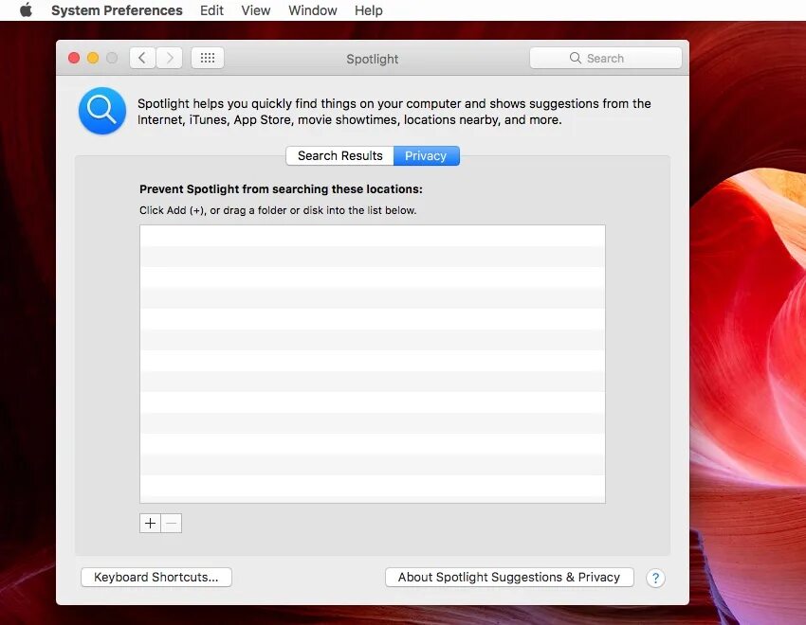
Task: Close the Spotlight window with red button
Action: pyautogui.click(x=74, y=58)
